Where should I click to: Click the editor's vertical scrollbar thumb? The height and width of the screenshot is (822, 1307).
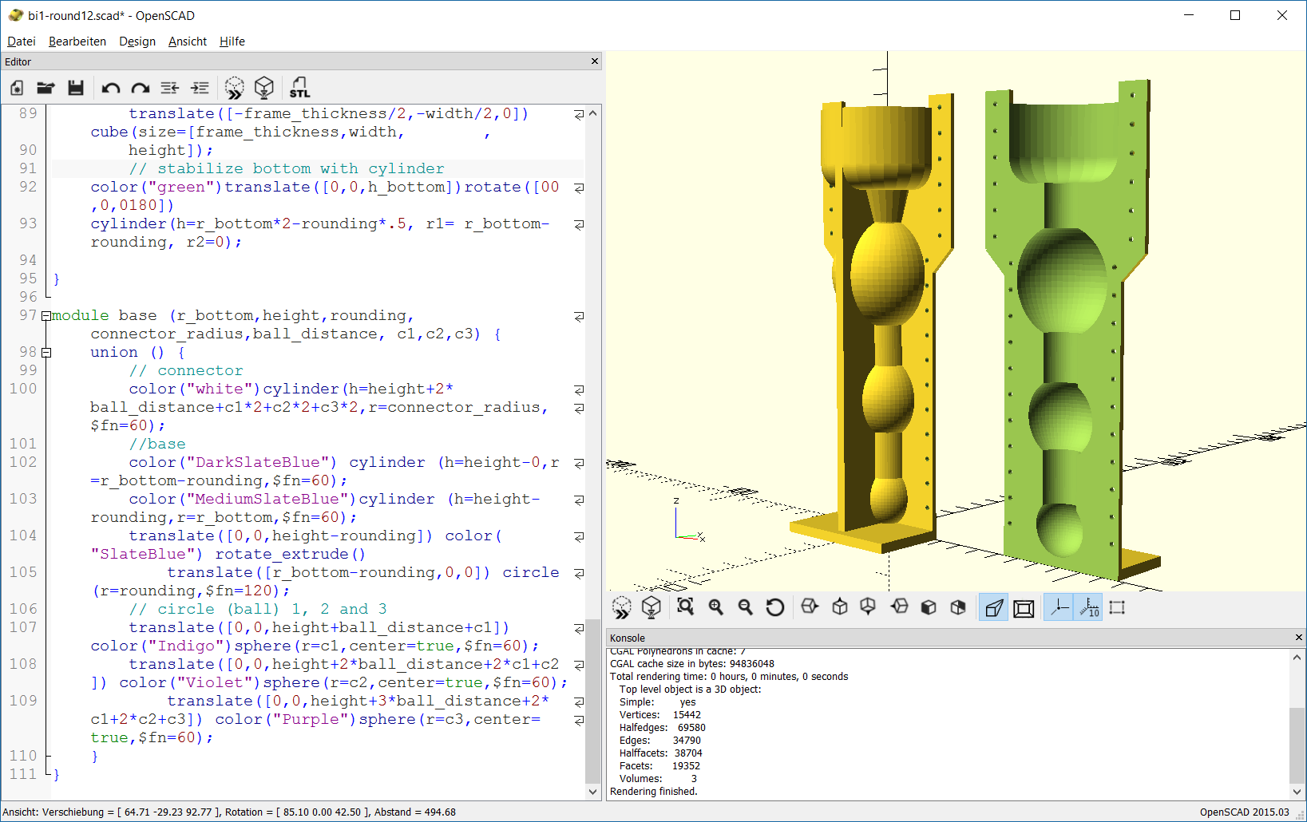(592, 701)
